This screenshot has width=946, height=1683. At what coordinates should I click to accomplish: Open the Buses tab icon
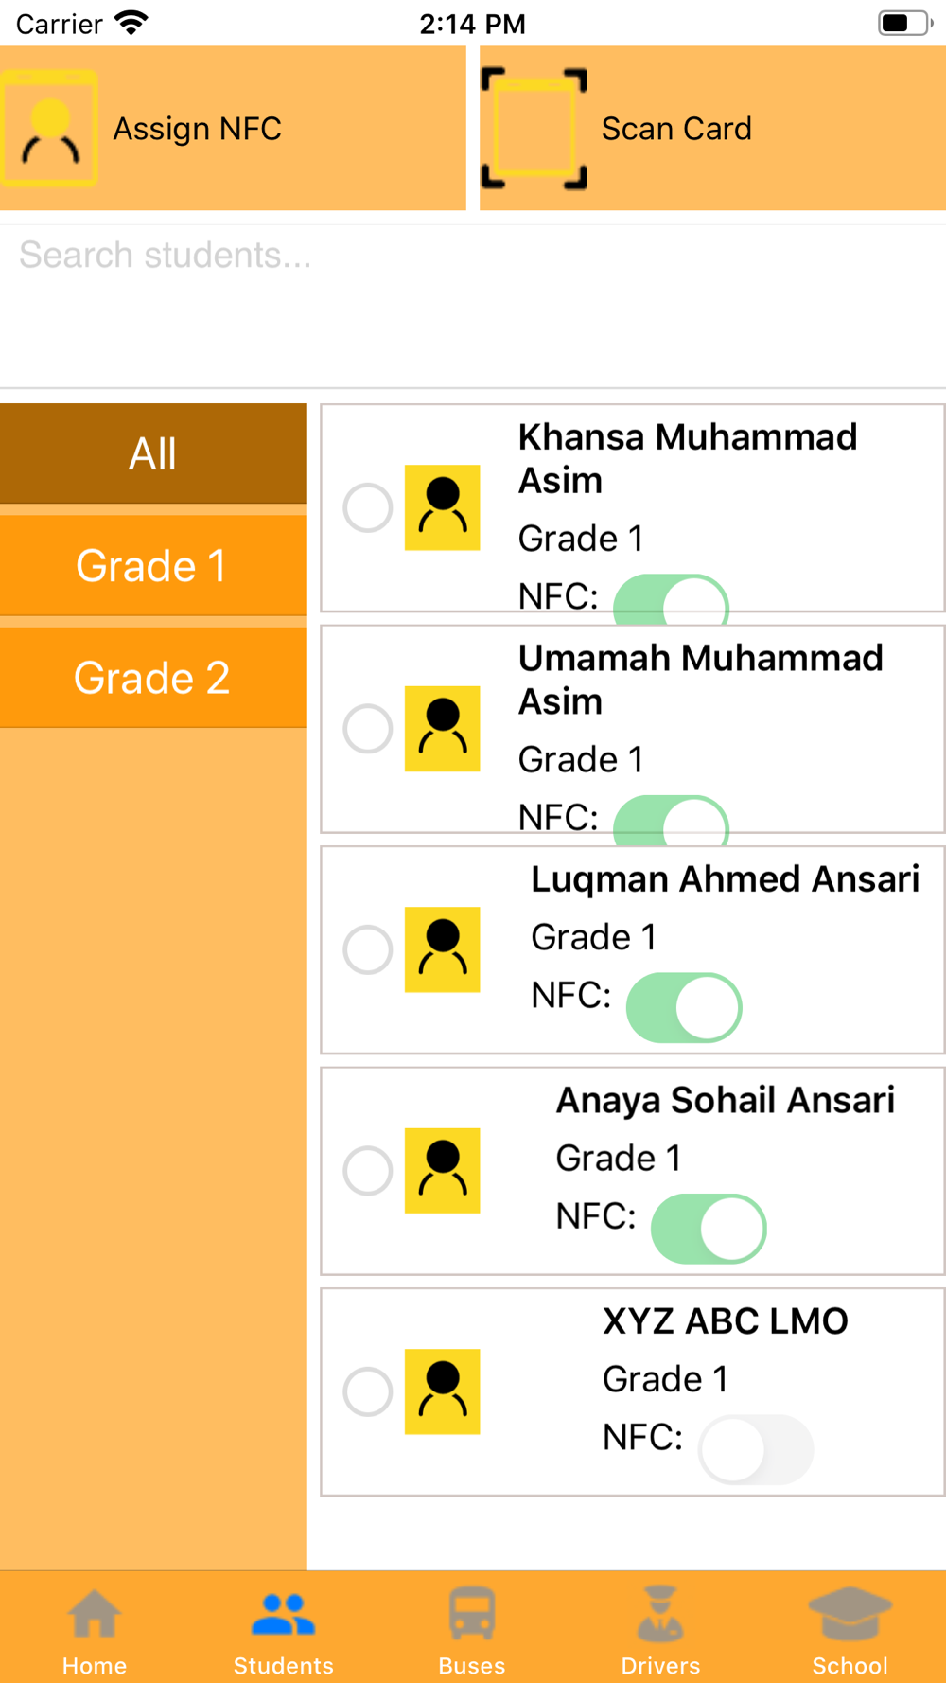coord(472,1614)
